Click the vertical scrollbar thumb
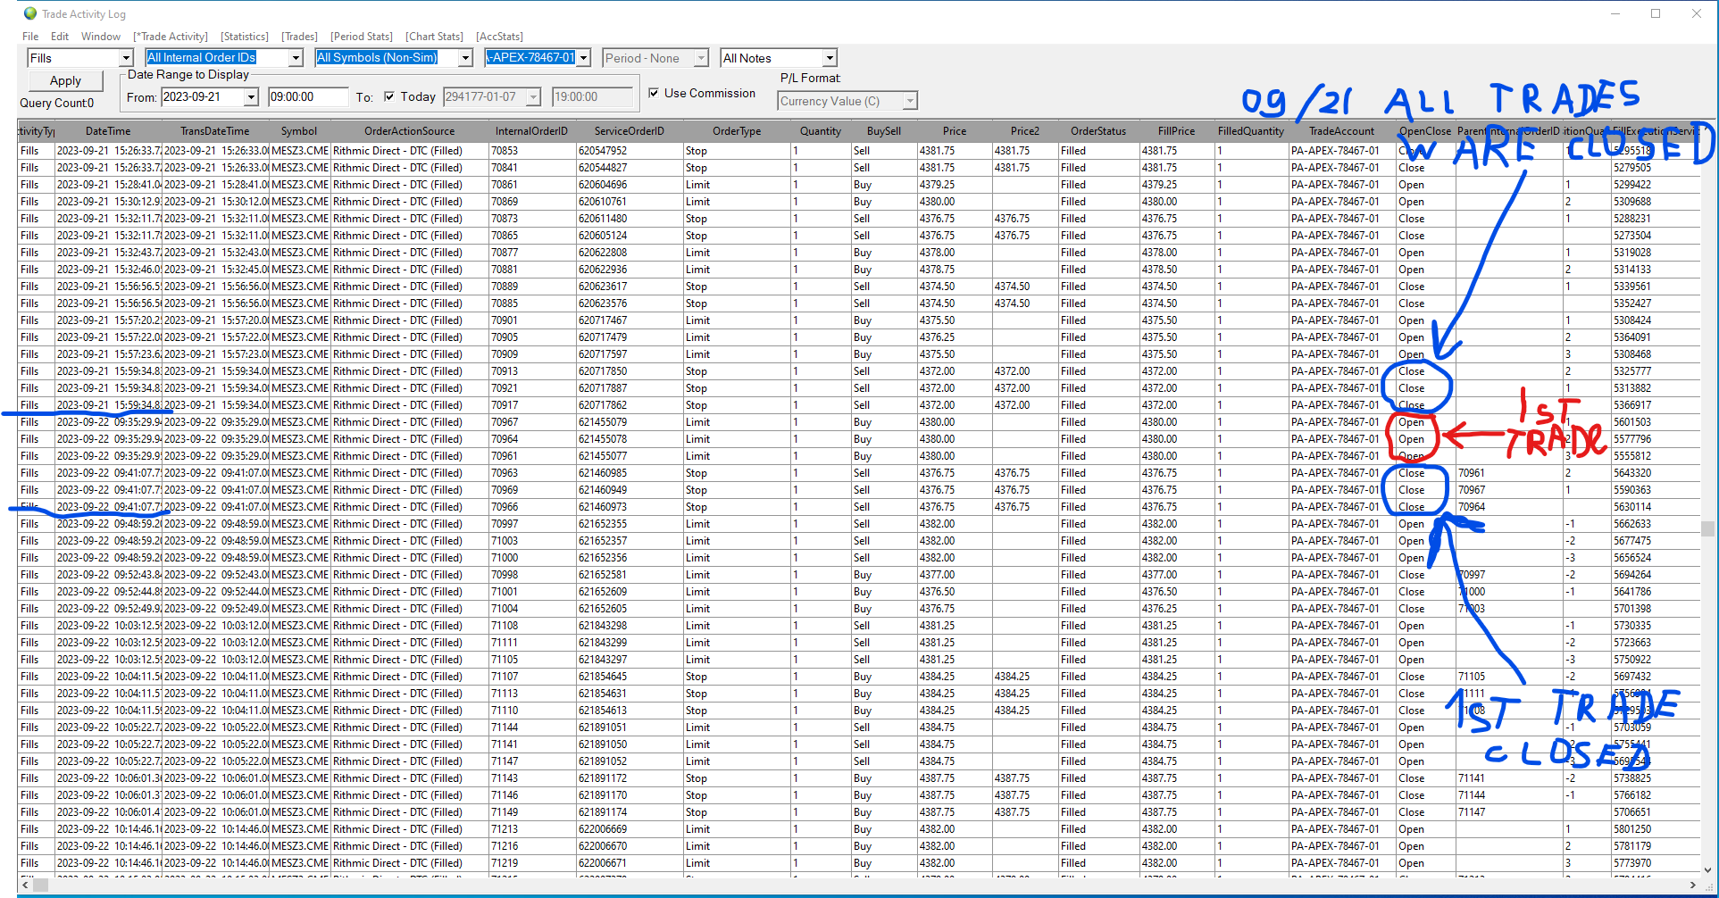 1708,528
